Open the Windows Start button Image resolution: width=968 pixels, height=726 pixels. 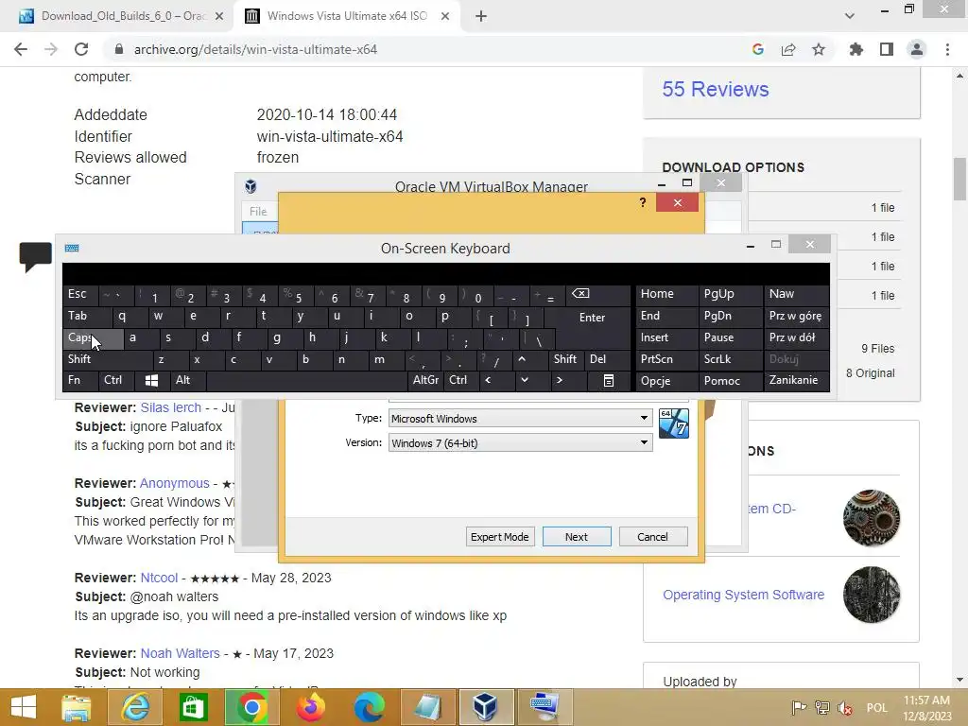pos(24,707)
